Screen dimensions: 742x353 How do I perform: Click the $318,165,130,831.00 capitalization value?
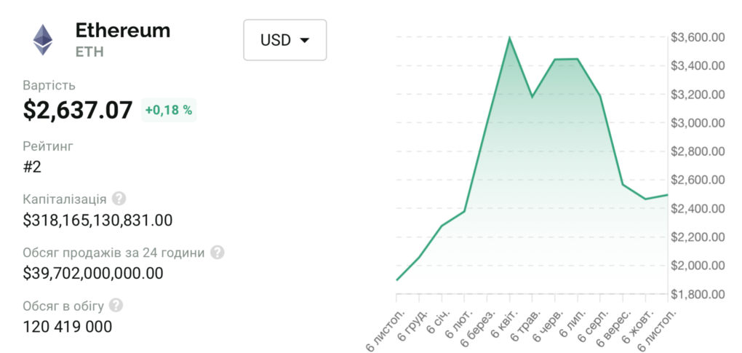(97, 220)
